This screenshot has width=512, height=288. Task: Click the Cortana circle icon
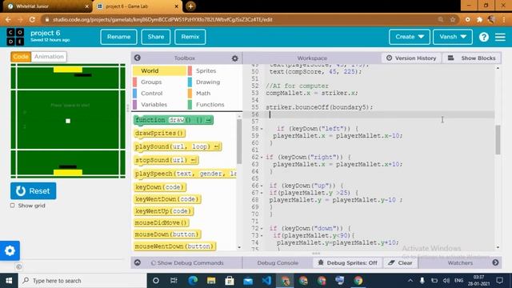pyautogui.click(x=156, y=281)
